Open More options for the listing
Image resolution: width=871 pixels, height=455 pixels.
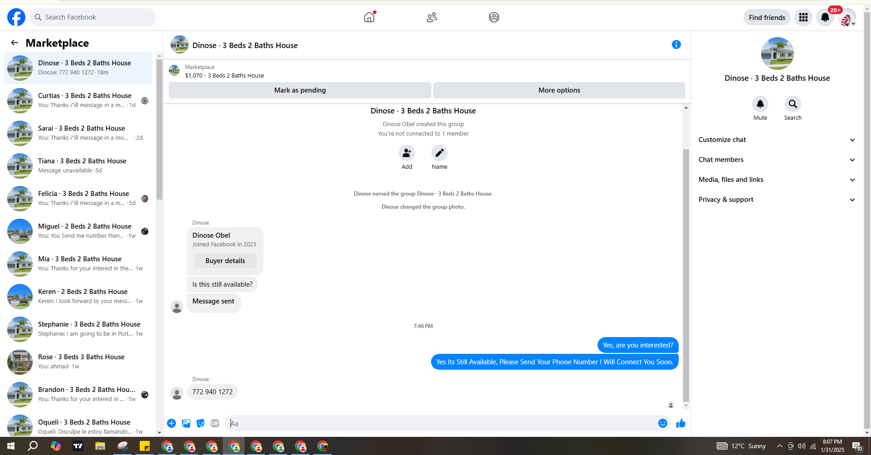click(559, 90)
